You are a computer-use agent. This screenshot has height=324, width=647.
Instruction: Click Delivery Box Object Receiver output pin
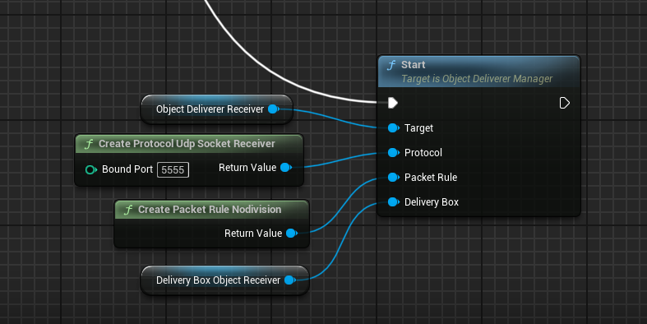290,280
